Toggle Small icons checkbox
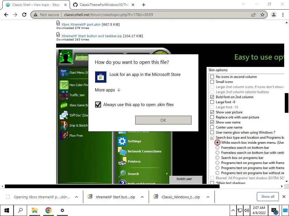 tap(212, 82)
